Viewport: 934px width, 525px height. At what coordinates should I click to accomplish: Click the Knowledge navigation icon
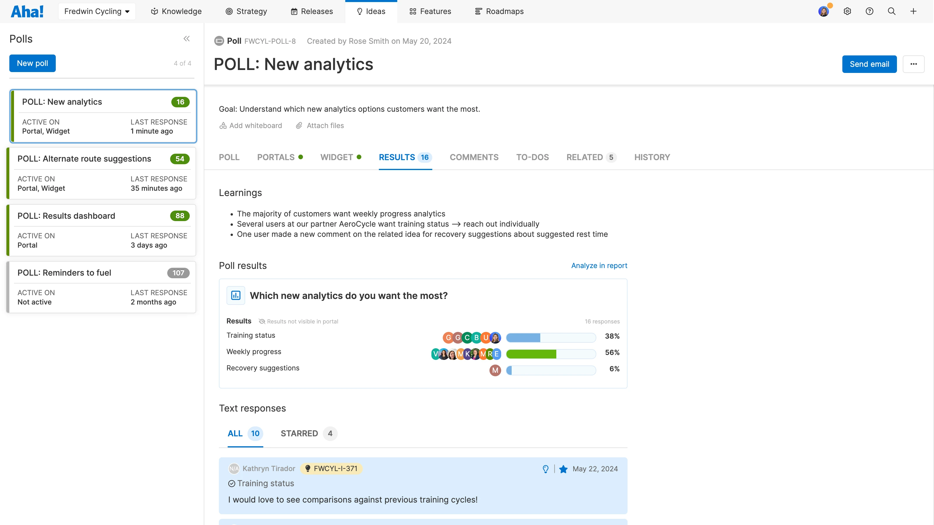[154, 11]
